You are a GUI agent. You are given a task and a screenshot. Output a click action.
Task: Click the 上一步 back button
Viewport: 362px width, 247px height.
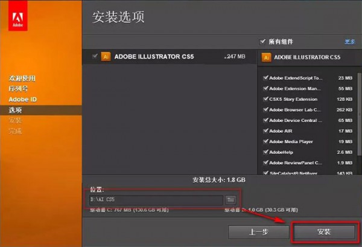coord(259,232)
